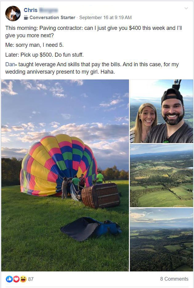Viewport: 194px width, 288px height.
Task: Open the 8 Comments link
Action: coord(174,279)
